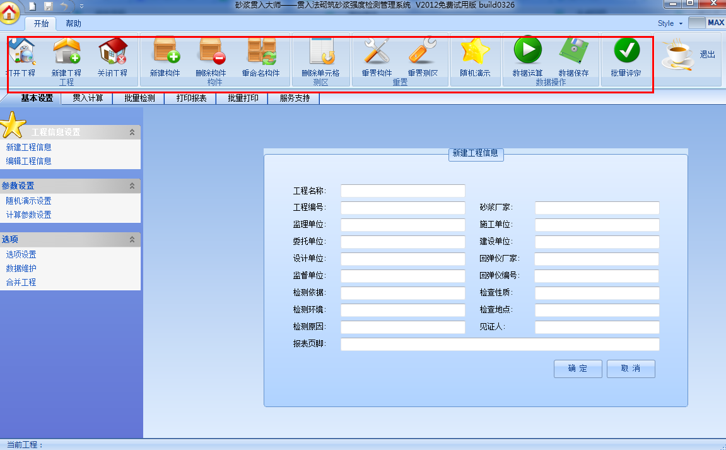Click 委托单位 input field
Screen dimensions: 726x450
403,242
